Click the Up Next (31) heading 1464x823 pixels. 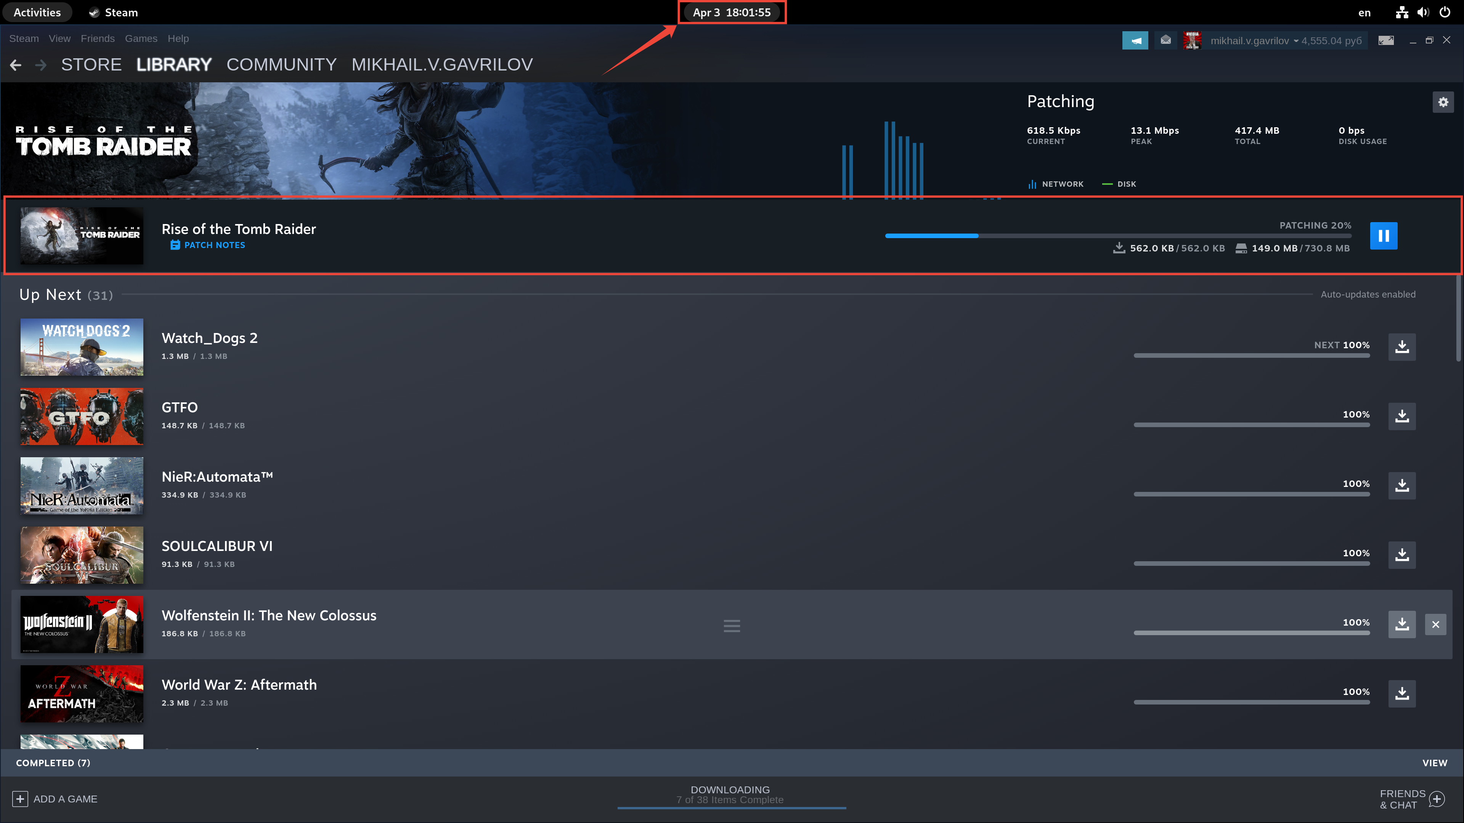click(66, 294)
